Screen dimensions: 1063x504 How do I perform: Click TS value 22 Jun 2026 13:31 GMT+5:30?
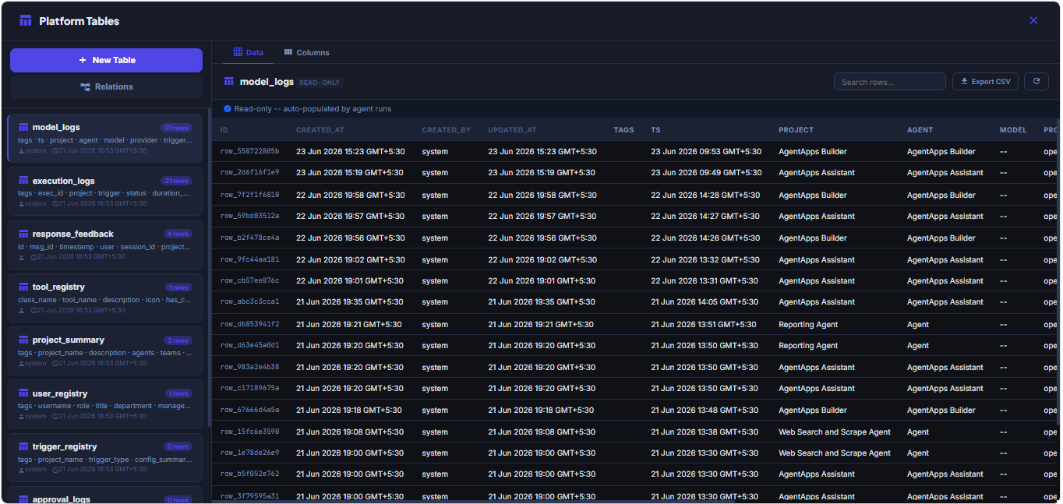point(705,280)
